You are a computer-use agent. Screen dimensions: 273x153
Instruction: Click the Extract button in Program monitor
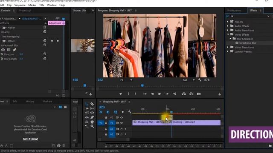(x=191, y=94)
